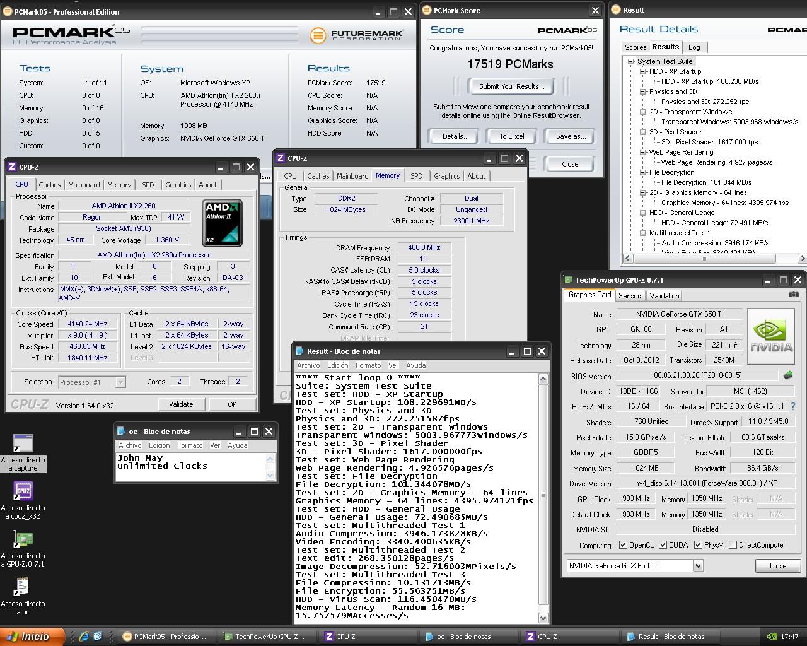The width and height of the screenshot is (807, 646).
Task: Activate Result - Bloc de notas taskbar button
Action: (671, 637)
